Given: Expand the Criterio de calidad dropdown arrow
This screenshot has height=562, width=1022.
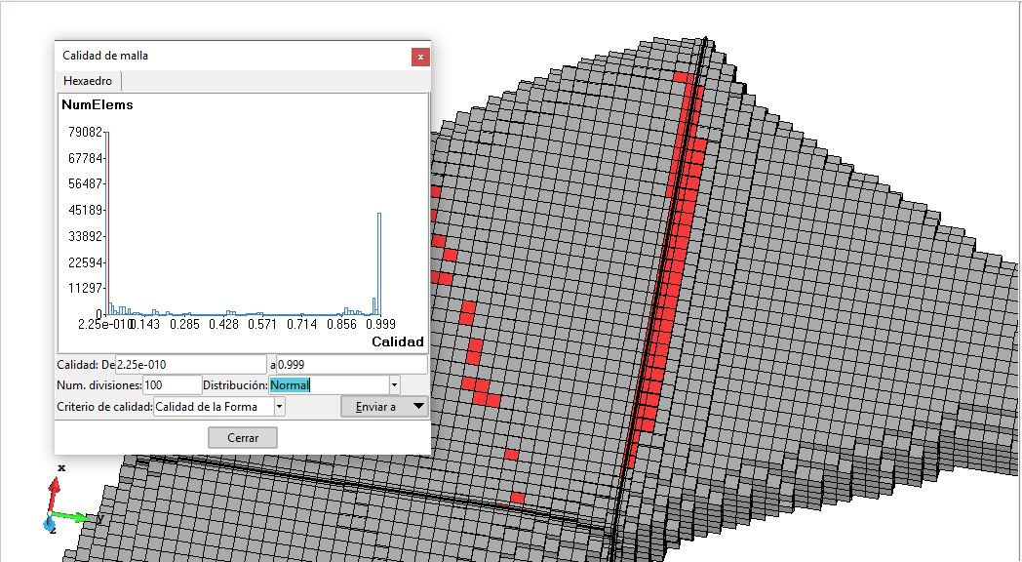Looking at the screenshot, I should [x=279, y=407].
